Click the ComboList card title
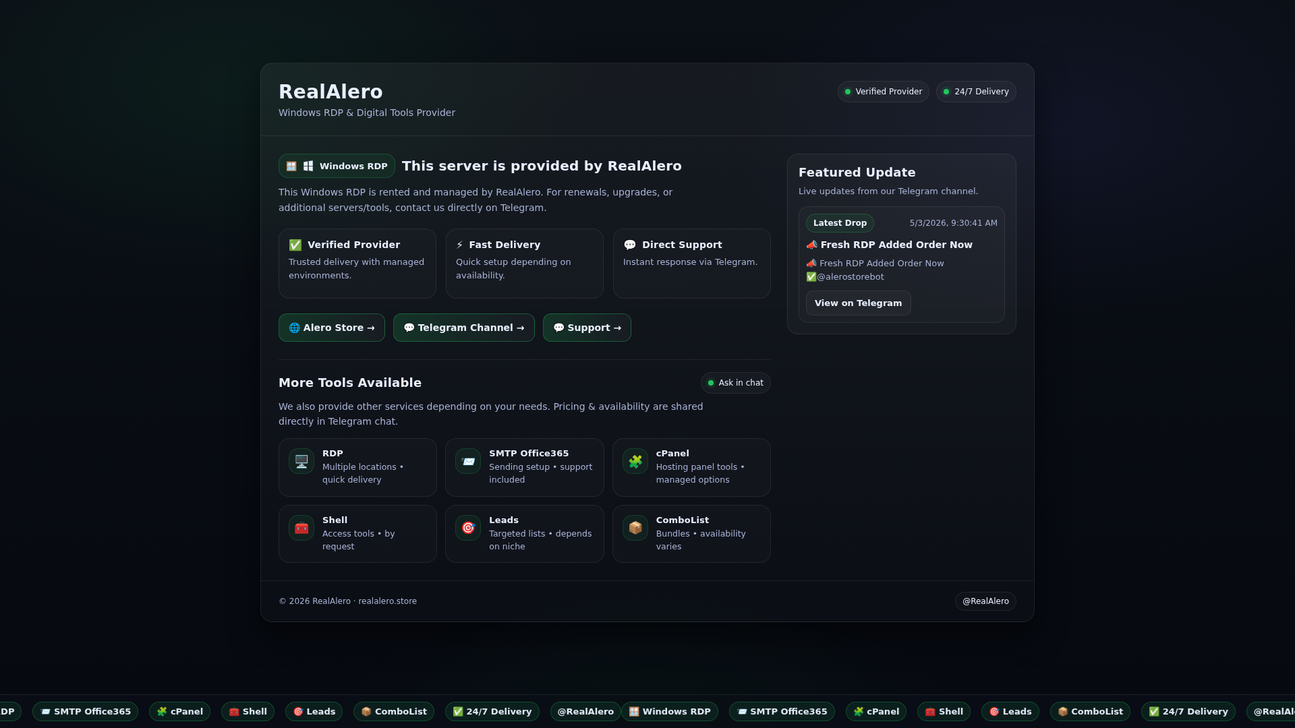The image size is (1295, 728). [x=683, y=520]
